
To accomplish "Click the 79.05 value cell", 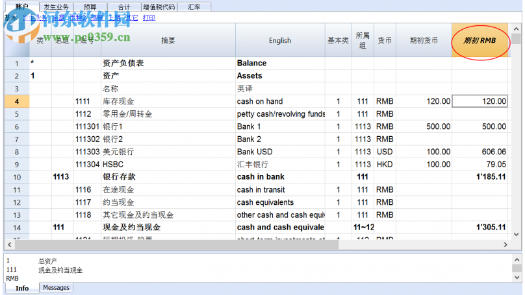I will (x=480, y=165).
